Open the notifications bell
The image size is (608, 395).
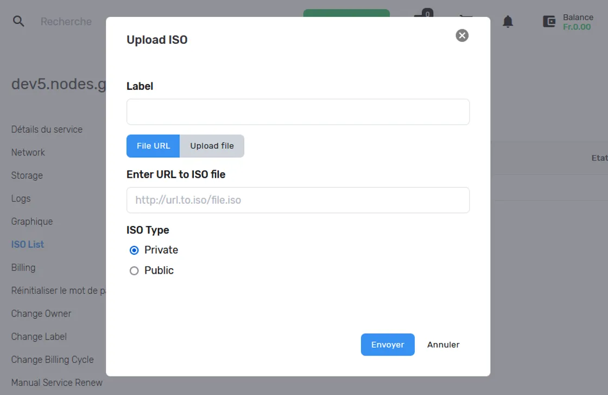pyautogui.click(x=508, y=21)
